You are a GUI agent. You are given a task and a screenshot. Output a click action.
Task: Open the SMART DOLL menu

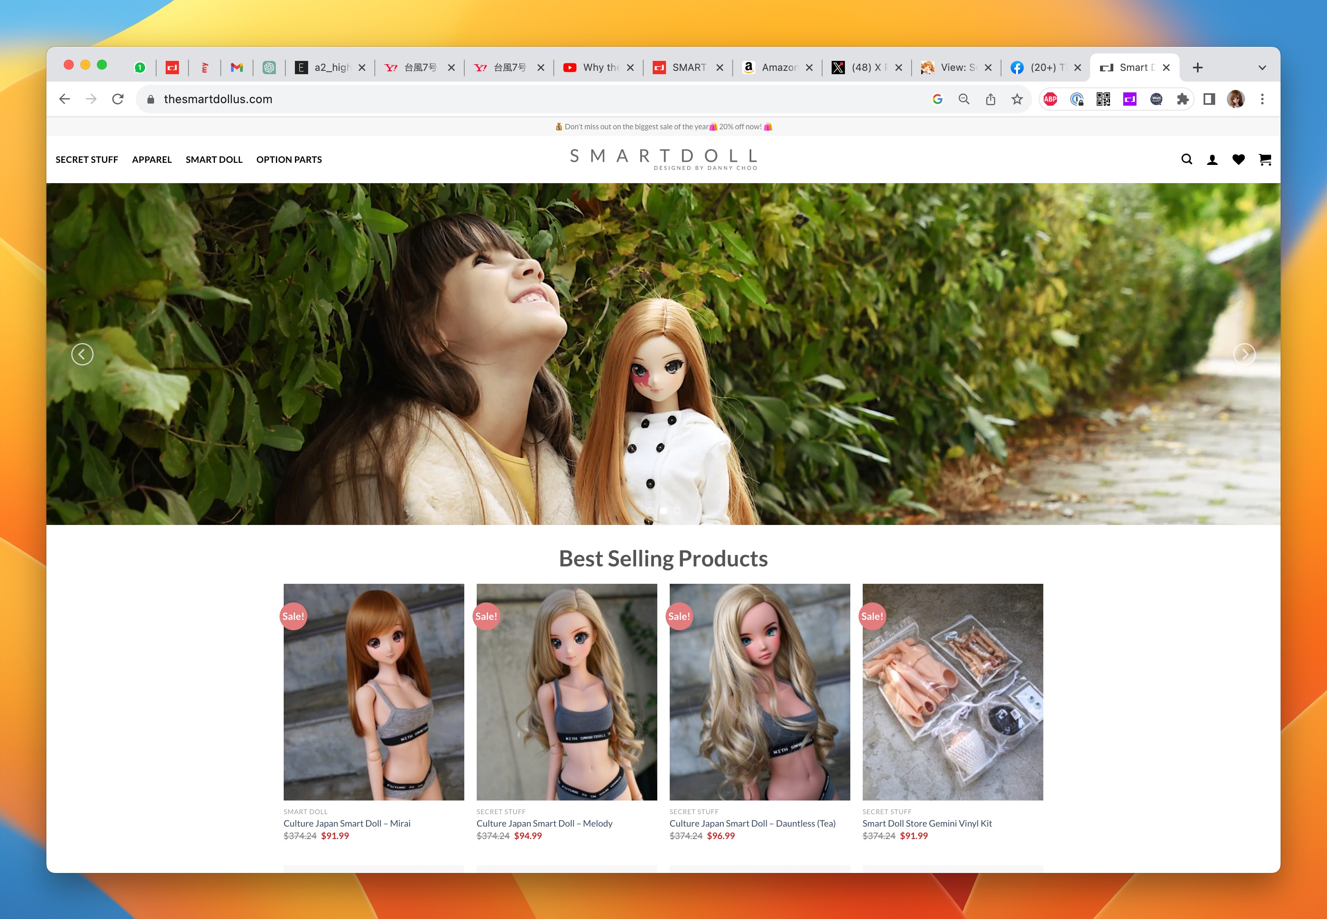[x=214, y=160]
